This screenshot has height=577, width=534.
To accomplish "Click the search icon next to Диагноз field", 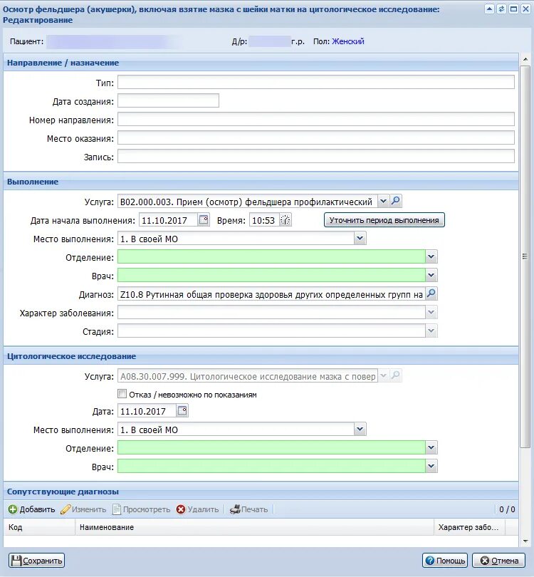I will (x=431, y=293).
